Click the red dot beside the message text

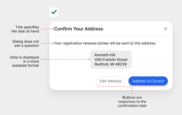[53, 43]
